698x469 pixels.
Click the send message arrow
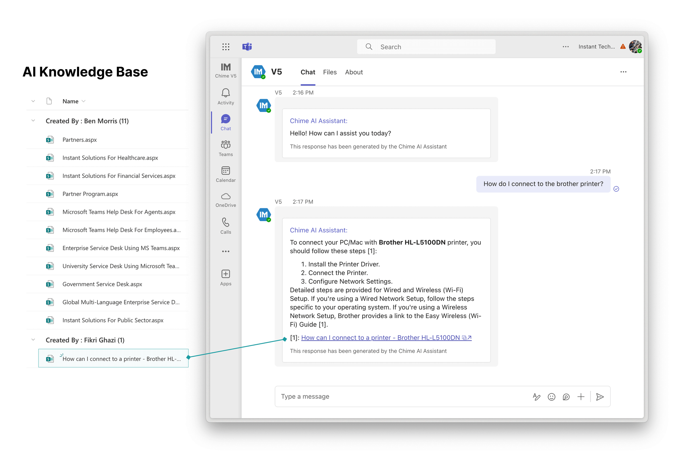click(x=600, y=397)
